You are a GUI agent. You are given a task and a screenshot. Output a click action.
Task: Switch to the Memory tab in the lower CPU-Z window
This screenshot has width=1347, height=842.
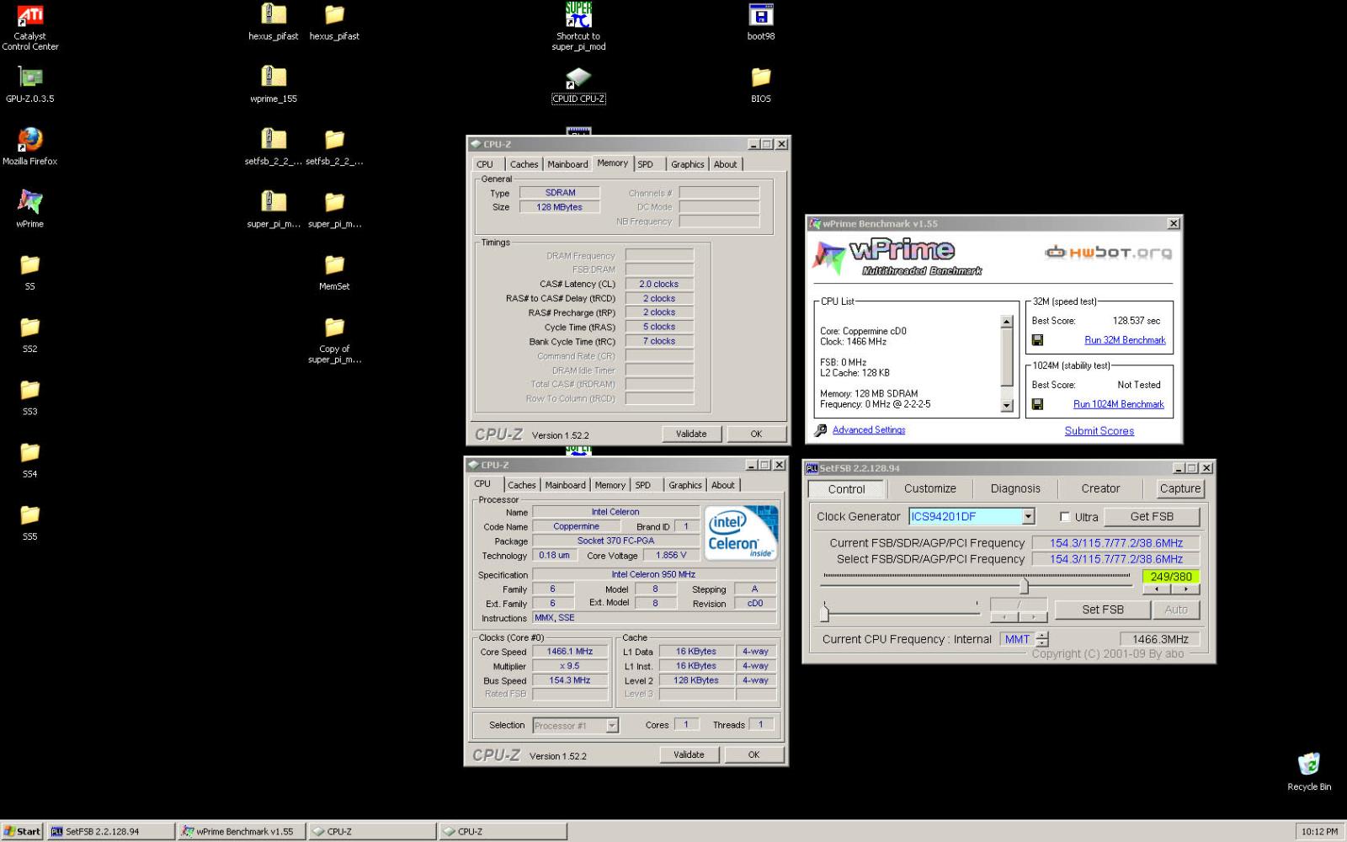click(x=610, y=485)
